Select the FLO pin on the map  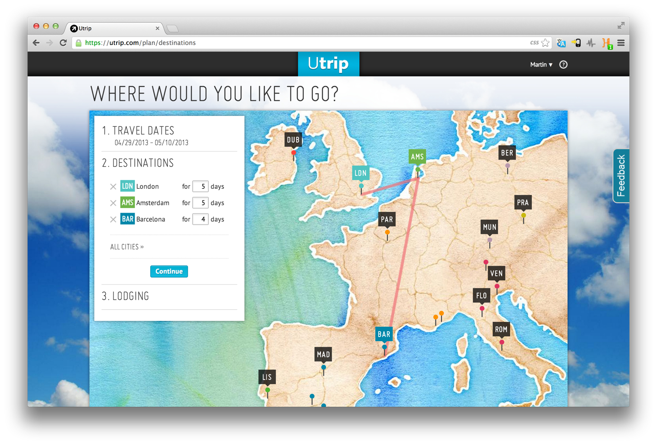(x=481, y=295)
